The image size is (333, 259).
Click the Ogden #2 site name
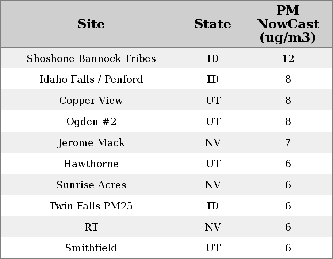91,122
